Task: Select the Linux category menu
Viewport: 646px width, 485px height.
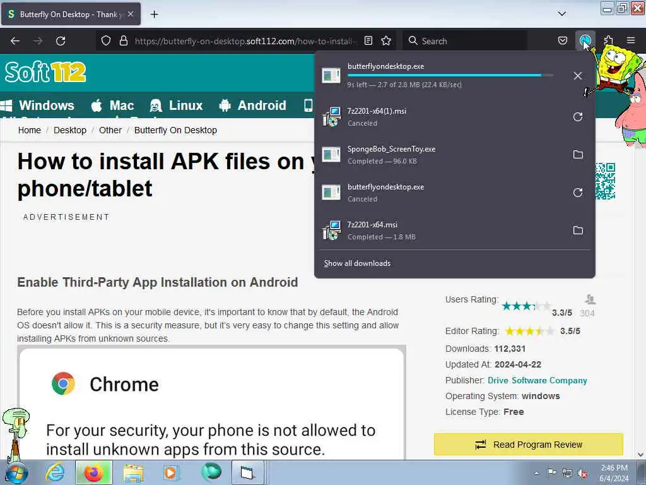Action: click(x=177, y=105)
